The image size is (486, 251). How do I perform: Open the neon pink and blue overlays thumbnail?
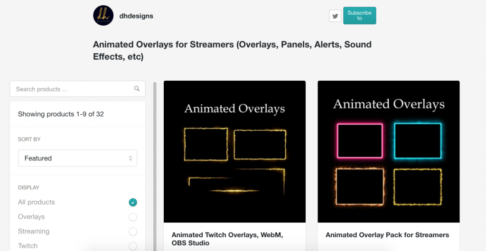389,151
